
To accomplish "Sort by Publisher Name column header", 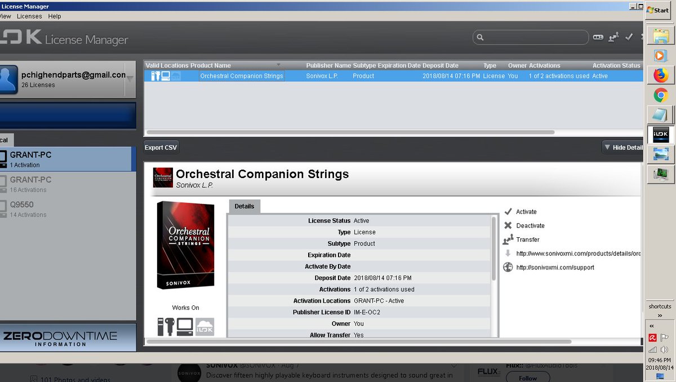I will pos(328,65).
